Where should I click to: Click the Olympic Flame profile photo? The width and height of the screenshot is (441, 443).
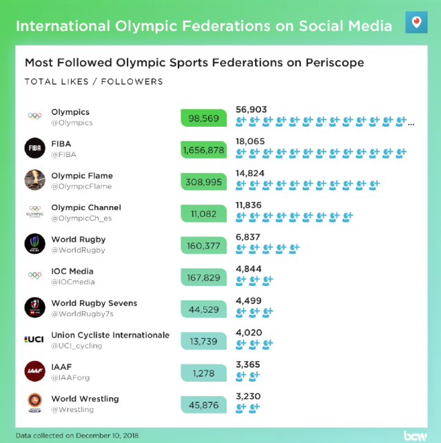[34, 180]
